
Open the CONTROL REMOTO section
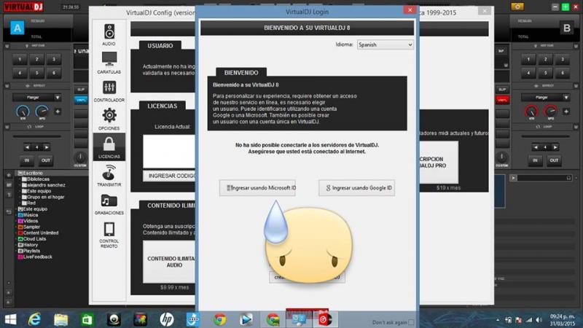pos(109,235)
